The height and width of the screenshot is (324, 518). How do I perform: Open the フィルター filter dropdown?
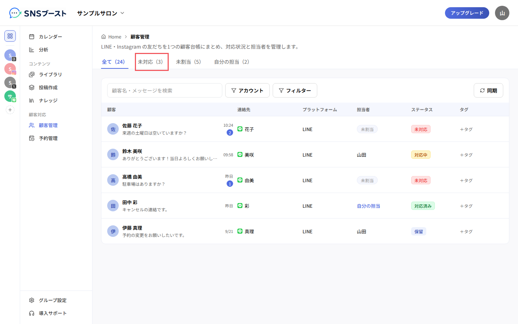[x=295, y=90]
